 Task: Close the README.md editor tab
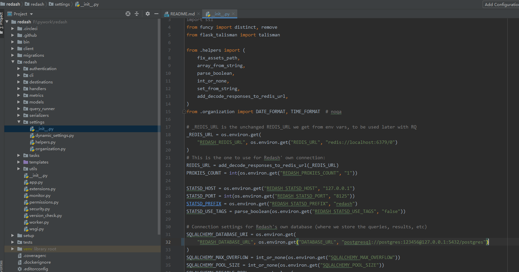point(199,14)
